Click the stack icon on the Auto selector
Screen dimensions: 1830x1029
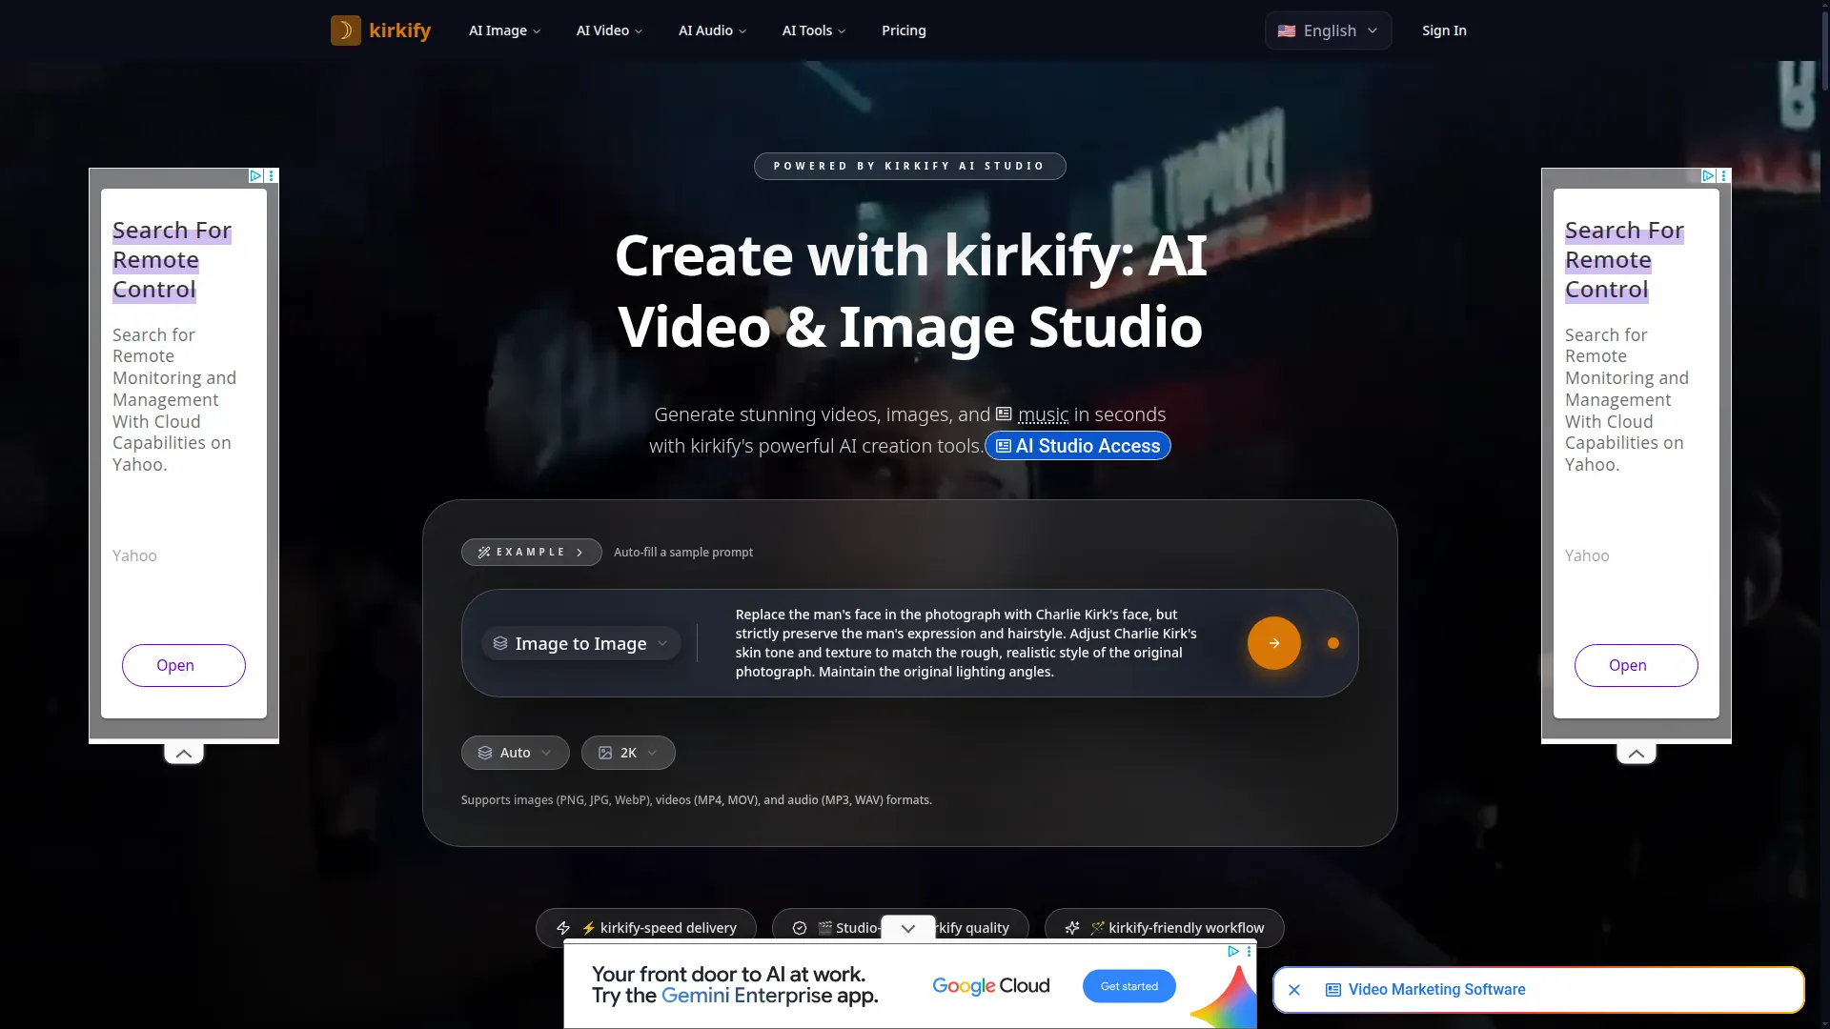(x=485, y=753)
